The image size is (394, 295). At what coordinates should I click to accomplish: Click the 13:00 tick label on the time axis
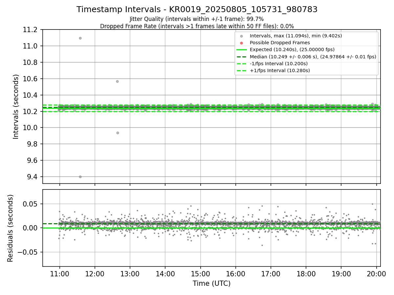[130, 274]
